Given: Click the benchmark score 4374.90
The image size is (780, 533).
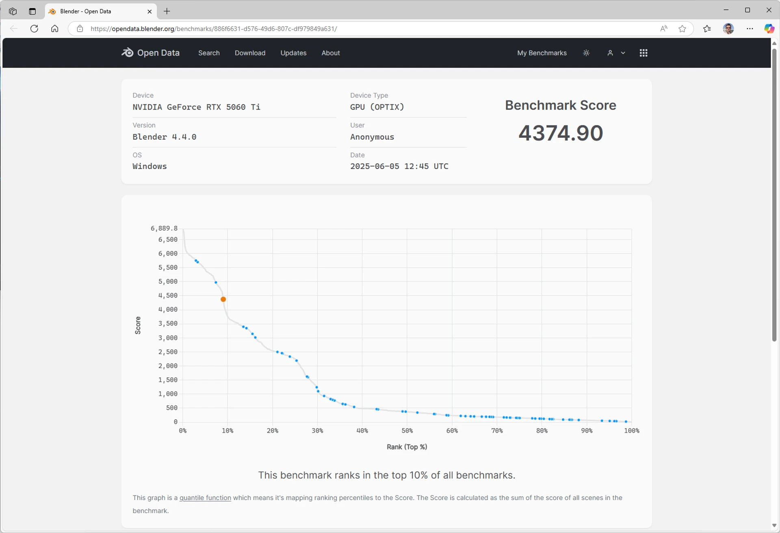Looking at the screenshot, I should 561,133.
